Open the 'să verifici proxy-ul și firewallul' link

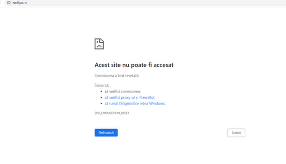pos(130,97)
